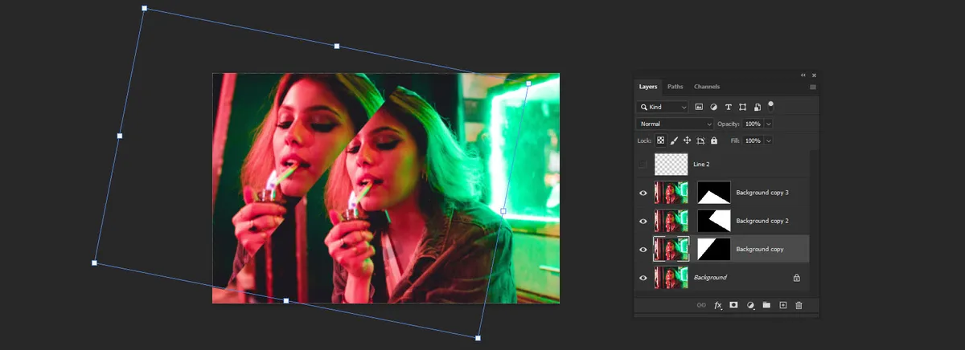Filter layers by pixel layer icon
Screen dimensions: 965x350
pos(699,106)
